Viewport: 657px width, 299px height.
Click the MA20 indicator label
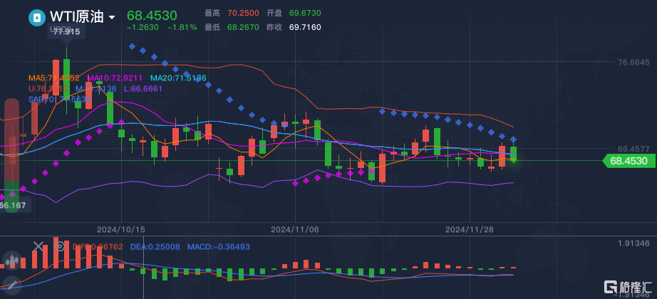coord(178,78)
